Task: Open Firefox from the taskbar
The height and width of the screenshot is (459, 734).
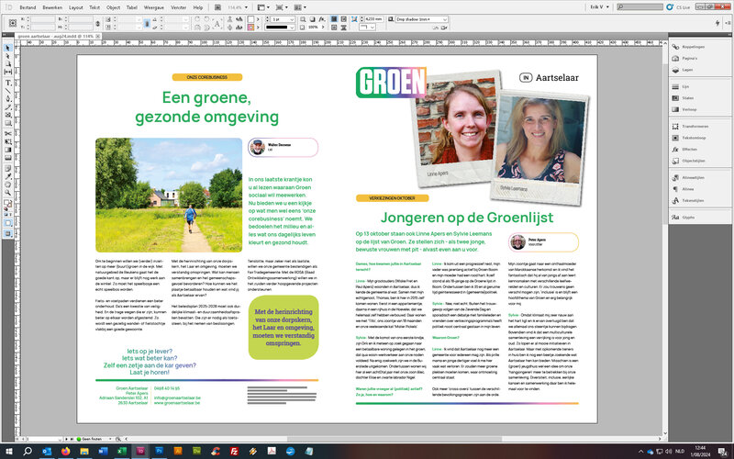Action: click(x=65, y=452)
